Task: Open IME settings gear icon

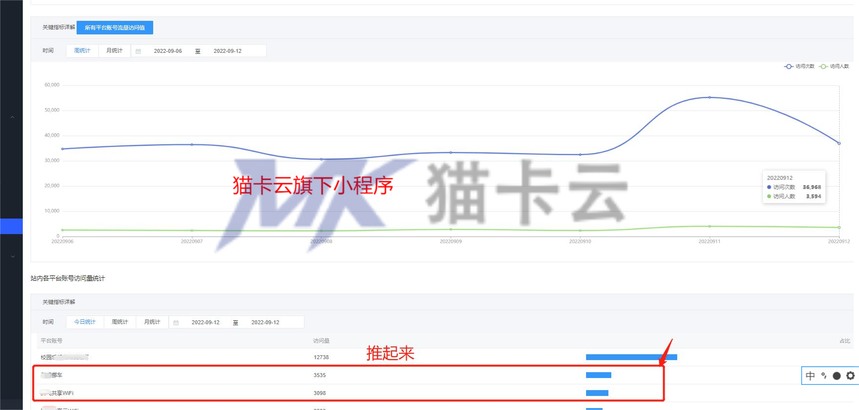Action: (x=850, y=376)
